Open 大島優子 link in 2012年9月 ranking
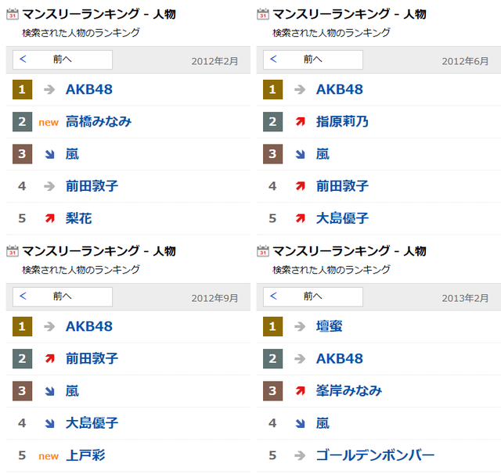501x474 pixels. 92,423
